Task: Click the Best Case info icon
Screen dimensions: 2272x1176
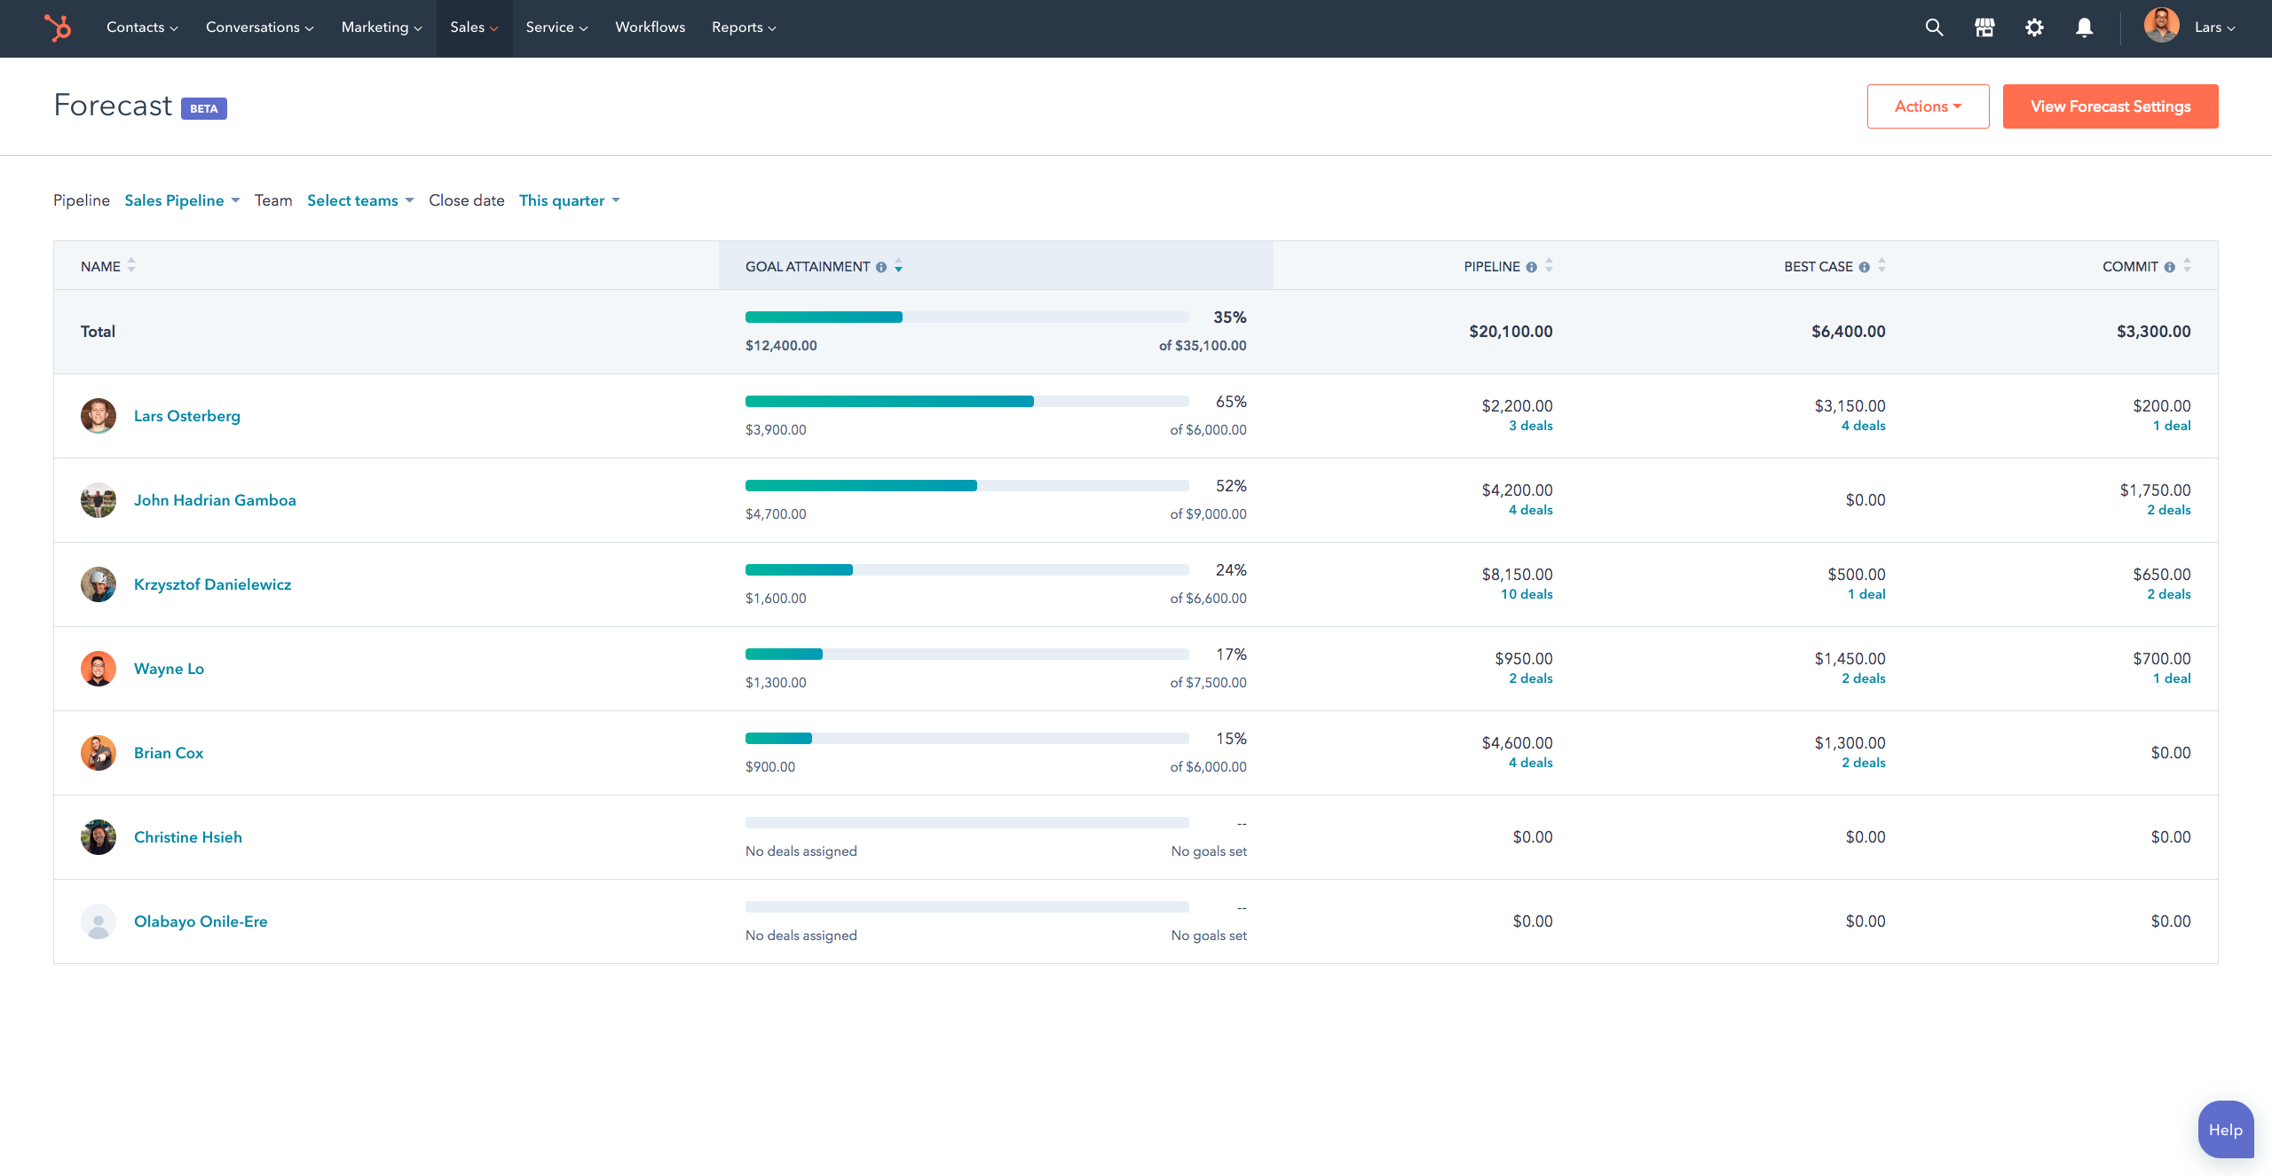Action: click(x=1864, y=267)
